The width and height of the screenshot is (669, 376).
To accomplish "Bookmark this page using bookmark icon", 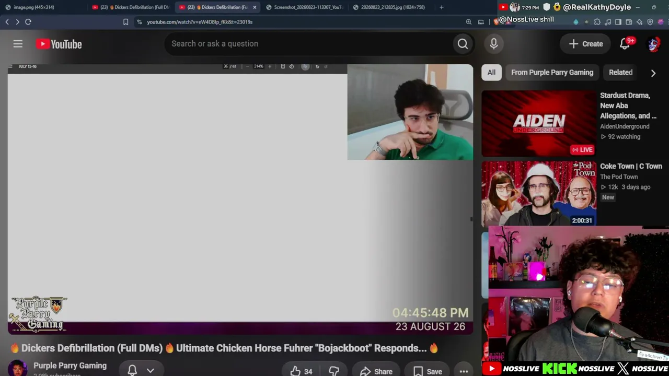I will tap(125, 22).
